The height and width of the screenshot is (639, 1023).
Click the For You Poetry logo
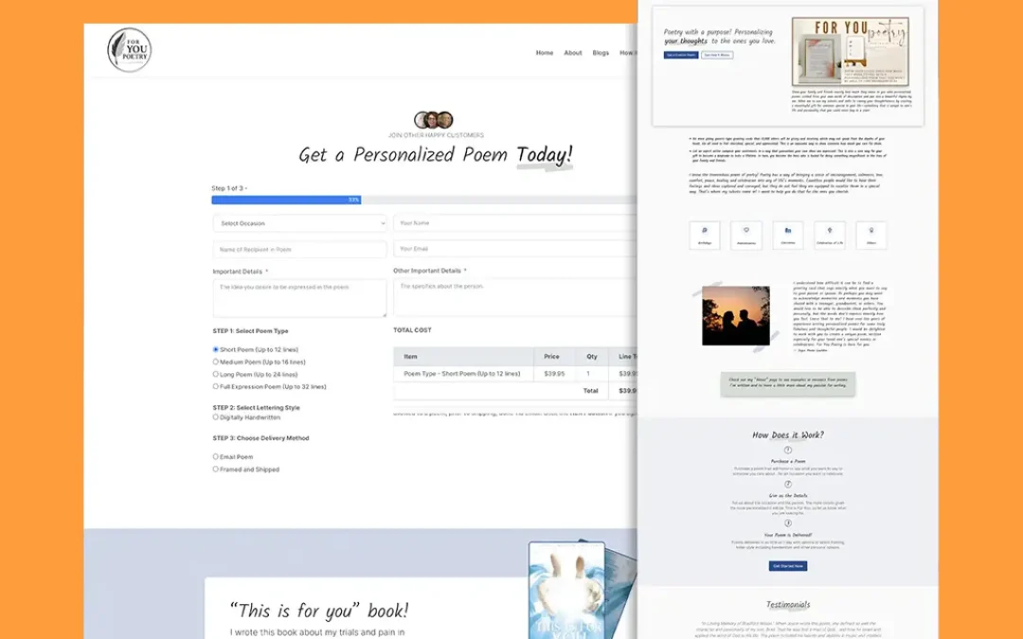(129, 50)
